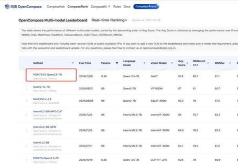Select eval date 2024/09/12
The height and width of the screenshot is (164, 238).
[x=86, y=88]
